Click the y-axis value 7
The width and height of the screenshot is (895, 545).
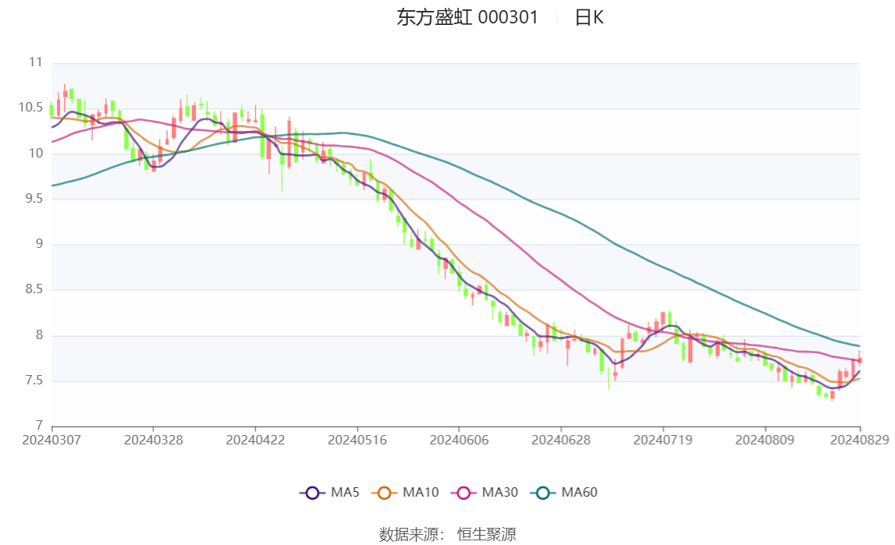coord(39,425)
